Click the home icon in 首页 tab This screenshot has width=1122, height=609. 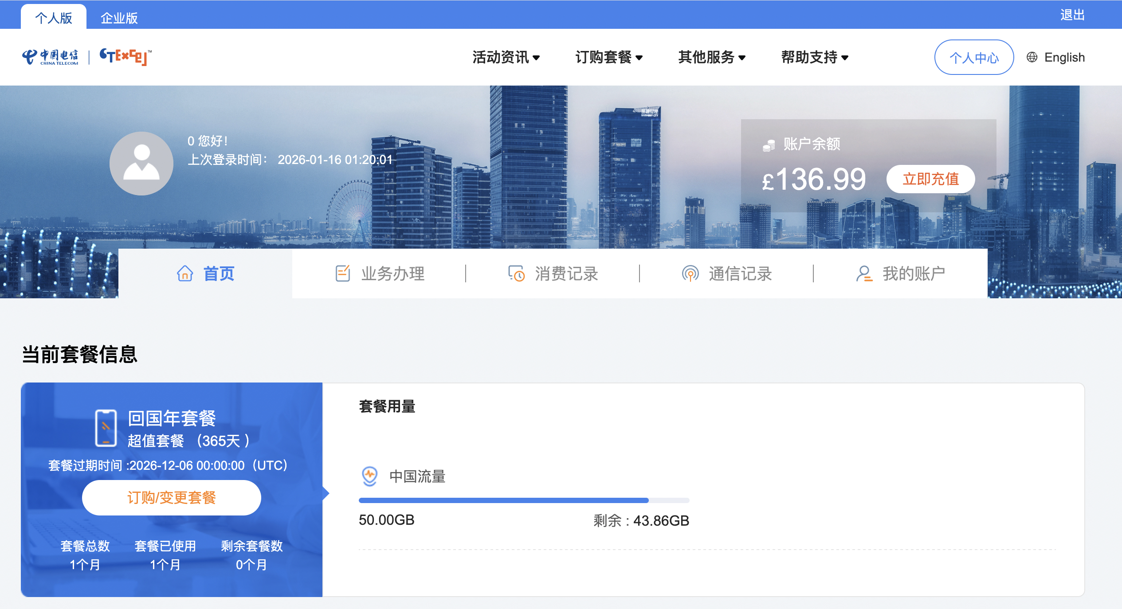click(185, 273)
